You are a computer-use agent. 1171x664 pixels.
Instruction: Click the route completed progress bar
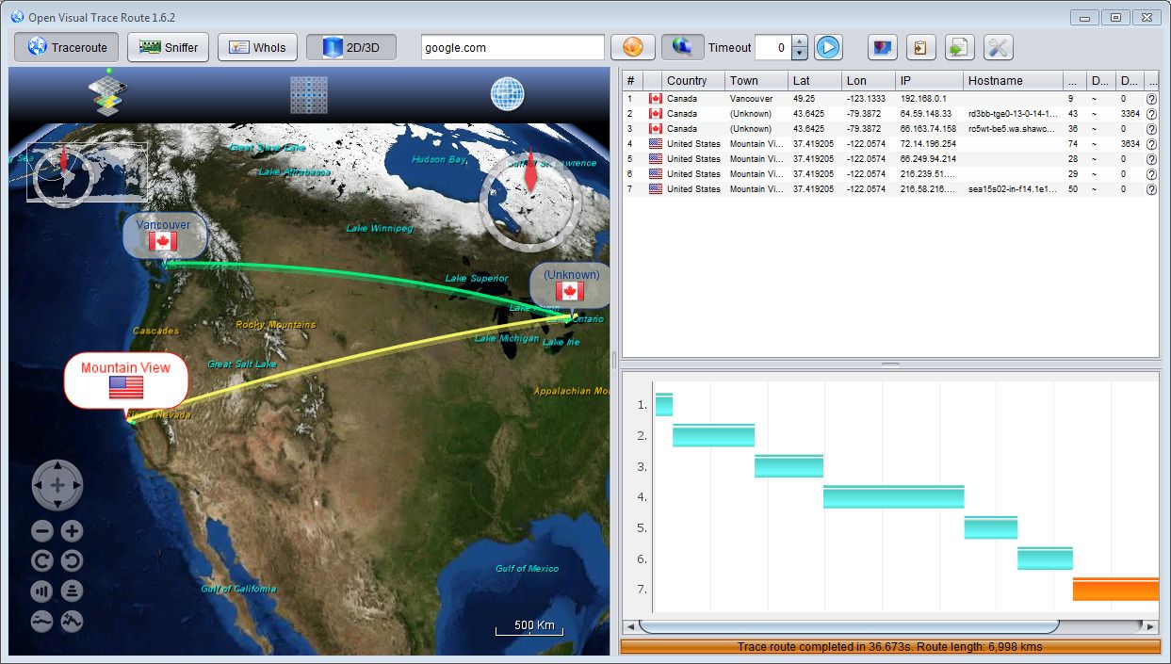pos(892,647)
